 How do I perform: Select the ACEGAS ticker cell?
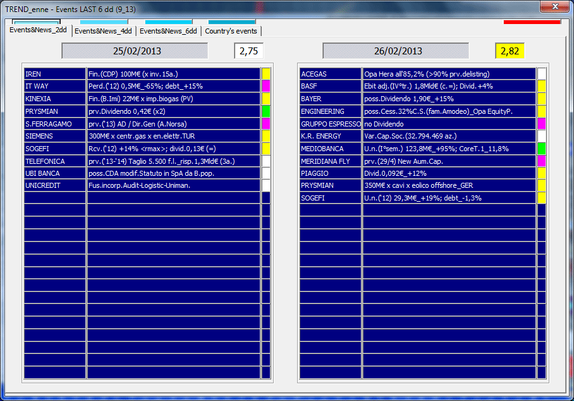[331, 73]
